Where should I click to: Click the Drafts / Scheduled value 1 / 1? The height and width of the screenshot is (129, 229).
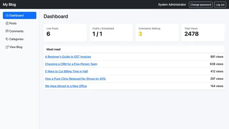[x=97, y=34]
